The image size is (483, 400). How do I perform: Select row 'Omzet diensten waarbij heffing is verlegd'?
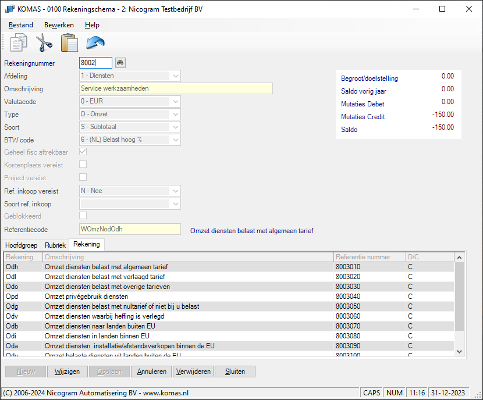tap(229, 316)
